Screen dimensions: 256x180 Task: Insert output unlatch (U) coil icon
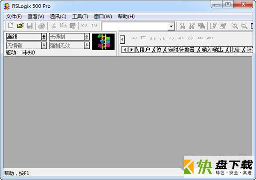[191, 38]
